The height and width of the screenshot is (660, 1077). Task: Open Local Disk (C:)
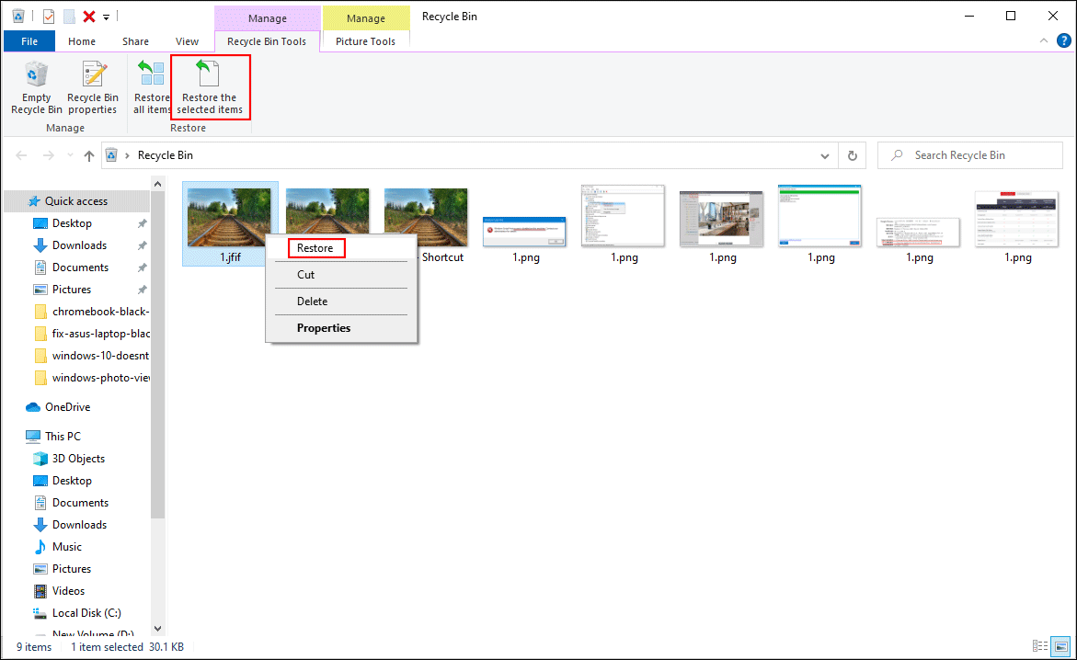coord(86,612)
